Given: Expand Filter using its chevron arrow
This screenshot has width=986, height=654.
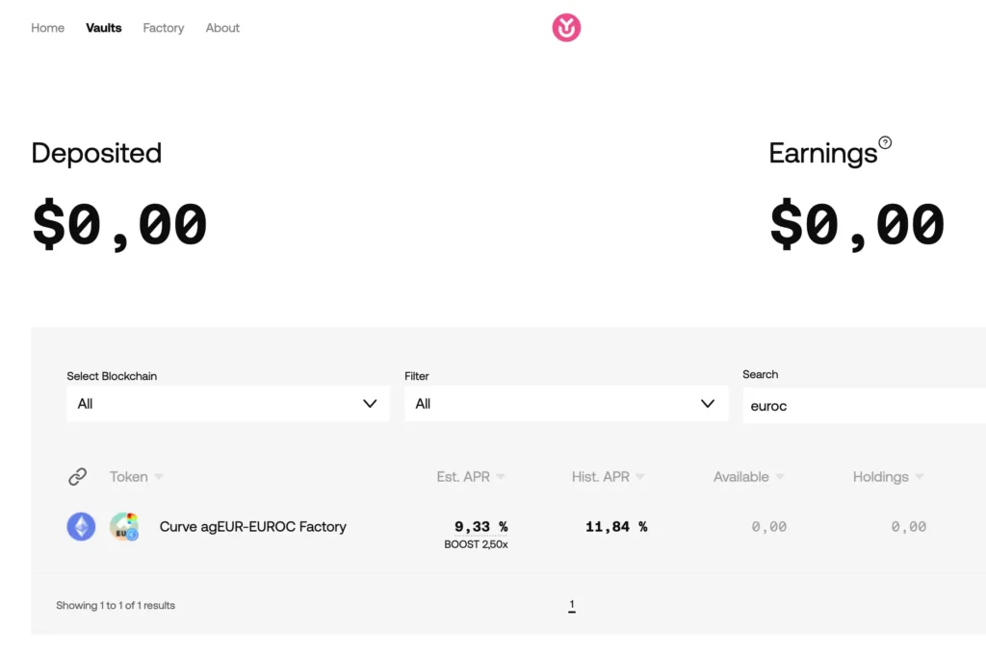Looking at the screenshot, I should (708, 403).
